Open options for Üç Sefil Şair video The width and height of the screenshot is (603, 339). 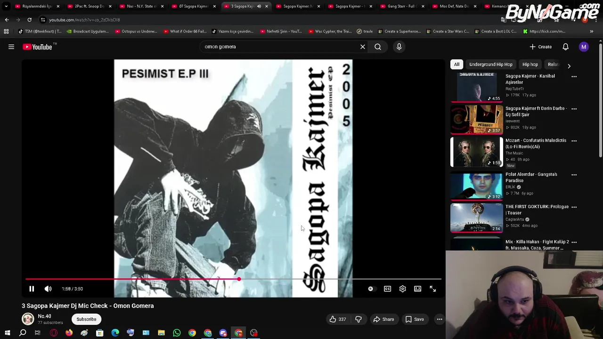(x=574, y=109)
